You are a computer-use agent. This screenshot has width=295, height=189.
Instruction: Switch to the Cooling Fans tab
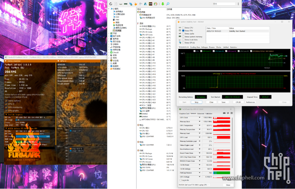tap(195, 47)
